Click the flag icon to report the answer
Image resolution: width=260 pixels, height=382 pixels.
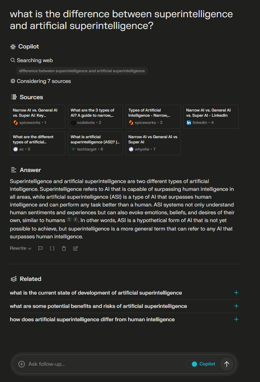pyautogui.click(x=41, y=248)
